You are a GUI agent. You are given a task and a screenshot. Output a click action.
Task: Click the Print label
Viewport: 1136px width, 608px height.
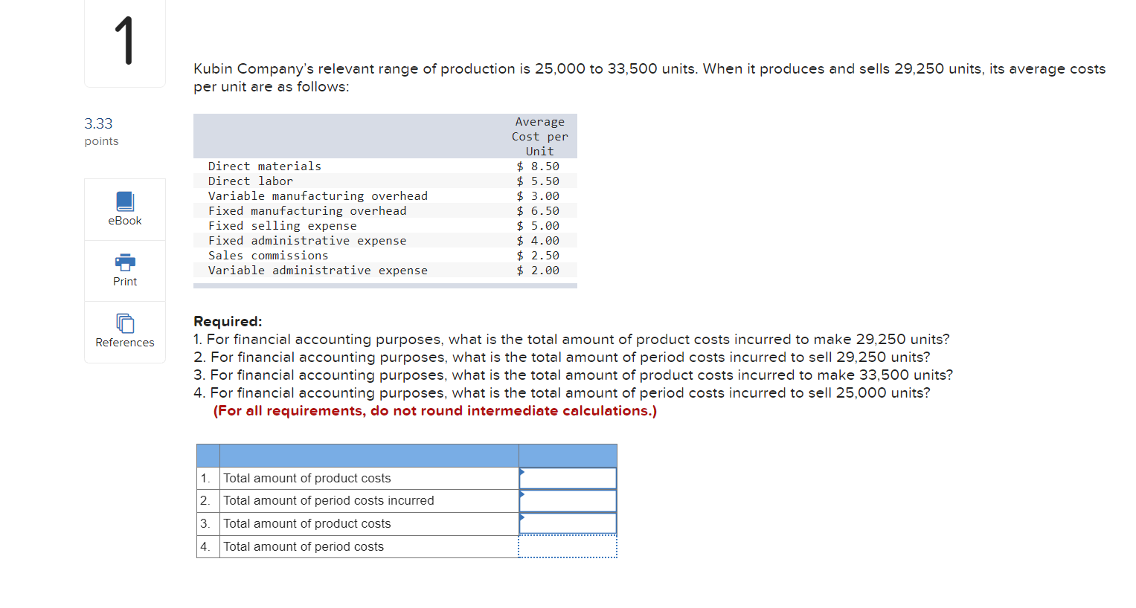pos(125,282)
